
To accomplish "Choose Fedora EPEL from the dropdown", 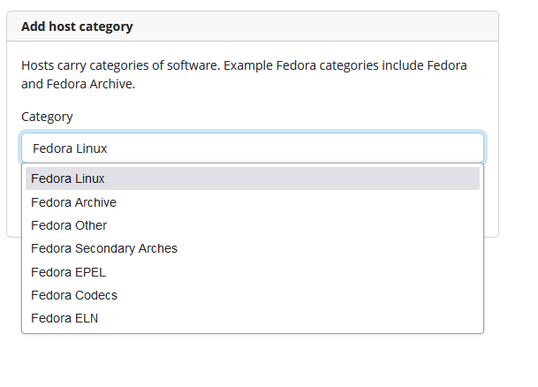I will (x=253, y=272).
